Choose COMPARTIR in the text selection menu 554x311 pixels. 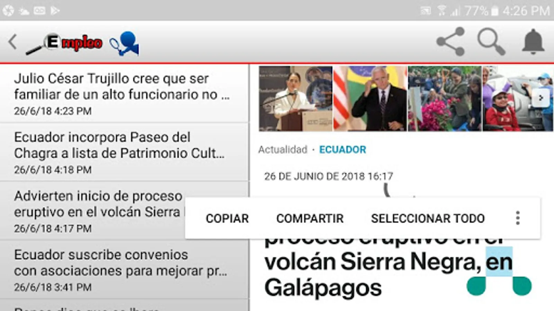click(x=310, y=218)
